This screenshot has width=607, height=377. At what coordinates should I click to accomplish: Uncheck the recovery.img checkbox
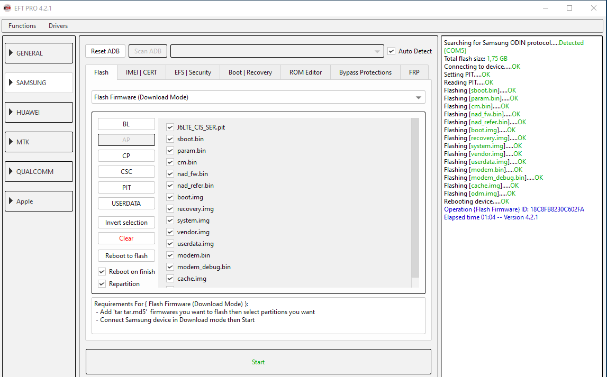(x=170, y=209)
